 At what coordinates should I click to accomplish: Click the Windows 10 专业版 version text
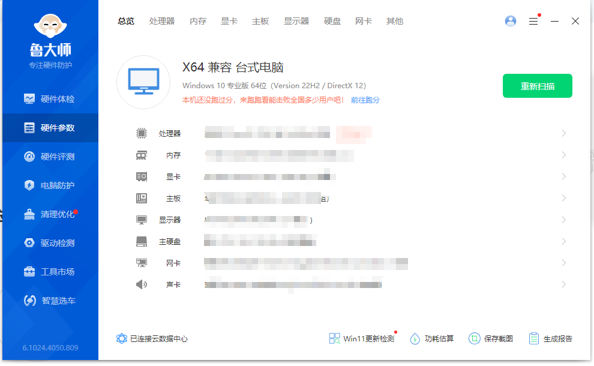tap(274, 86)
